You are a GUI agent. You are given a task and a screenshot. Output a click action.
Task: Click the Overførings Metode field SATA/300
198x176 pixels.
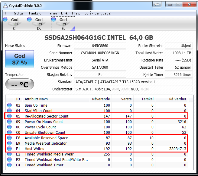click(x=100, y=67)
